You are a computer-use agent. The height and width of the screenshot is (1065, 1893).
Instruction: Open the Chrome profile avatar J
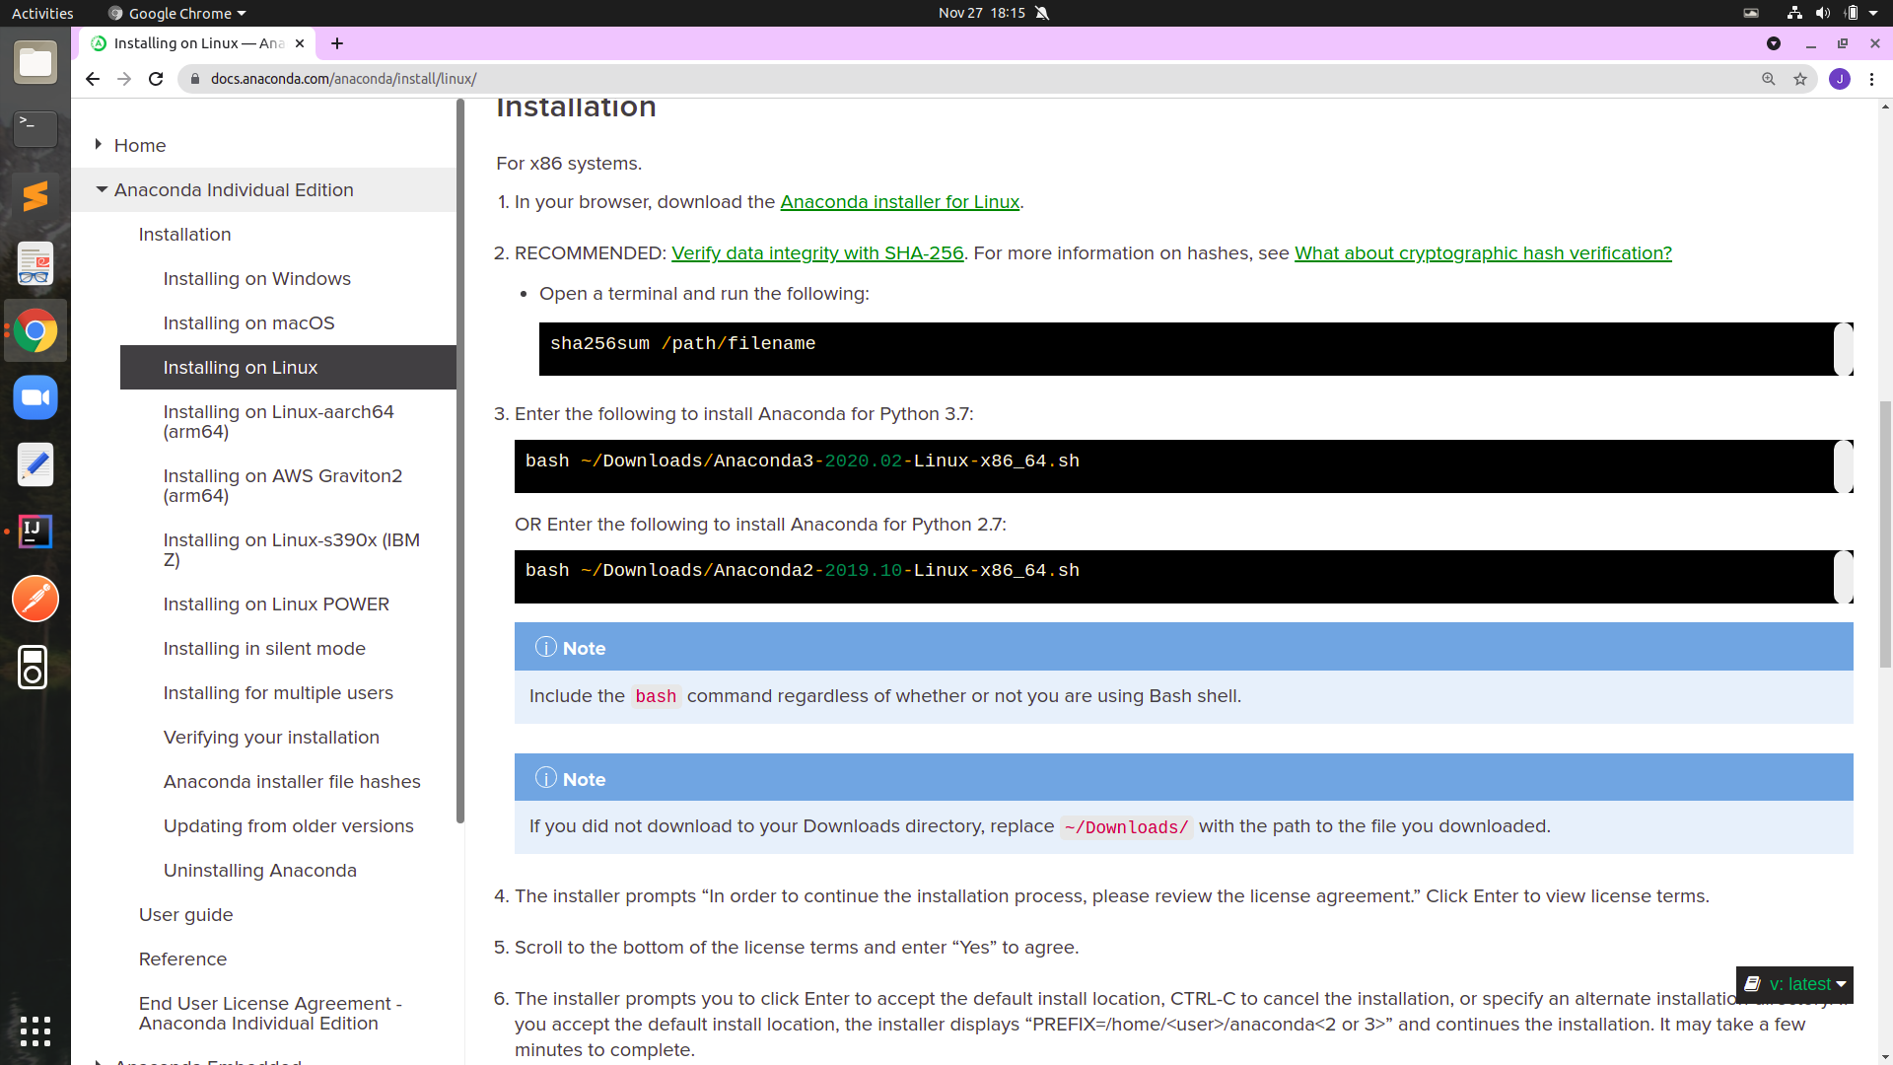[x=1839, y=79]
